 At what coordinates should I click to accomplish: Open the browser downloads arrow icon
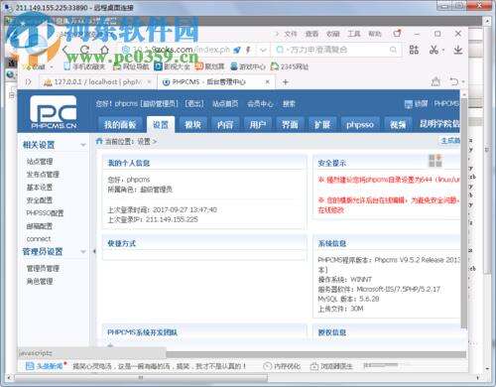pyautogui.click(x=457, y=50)
